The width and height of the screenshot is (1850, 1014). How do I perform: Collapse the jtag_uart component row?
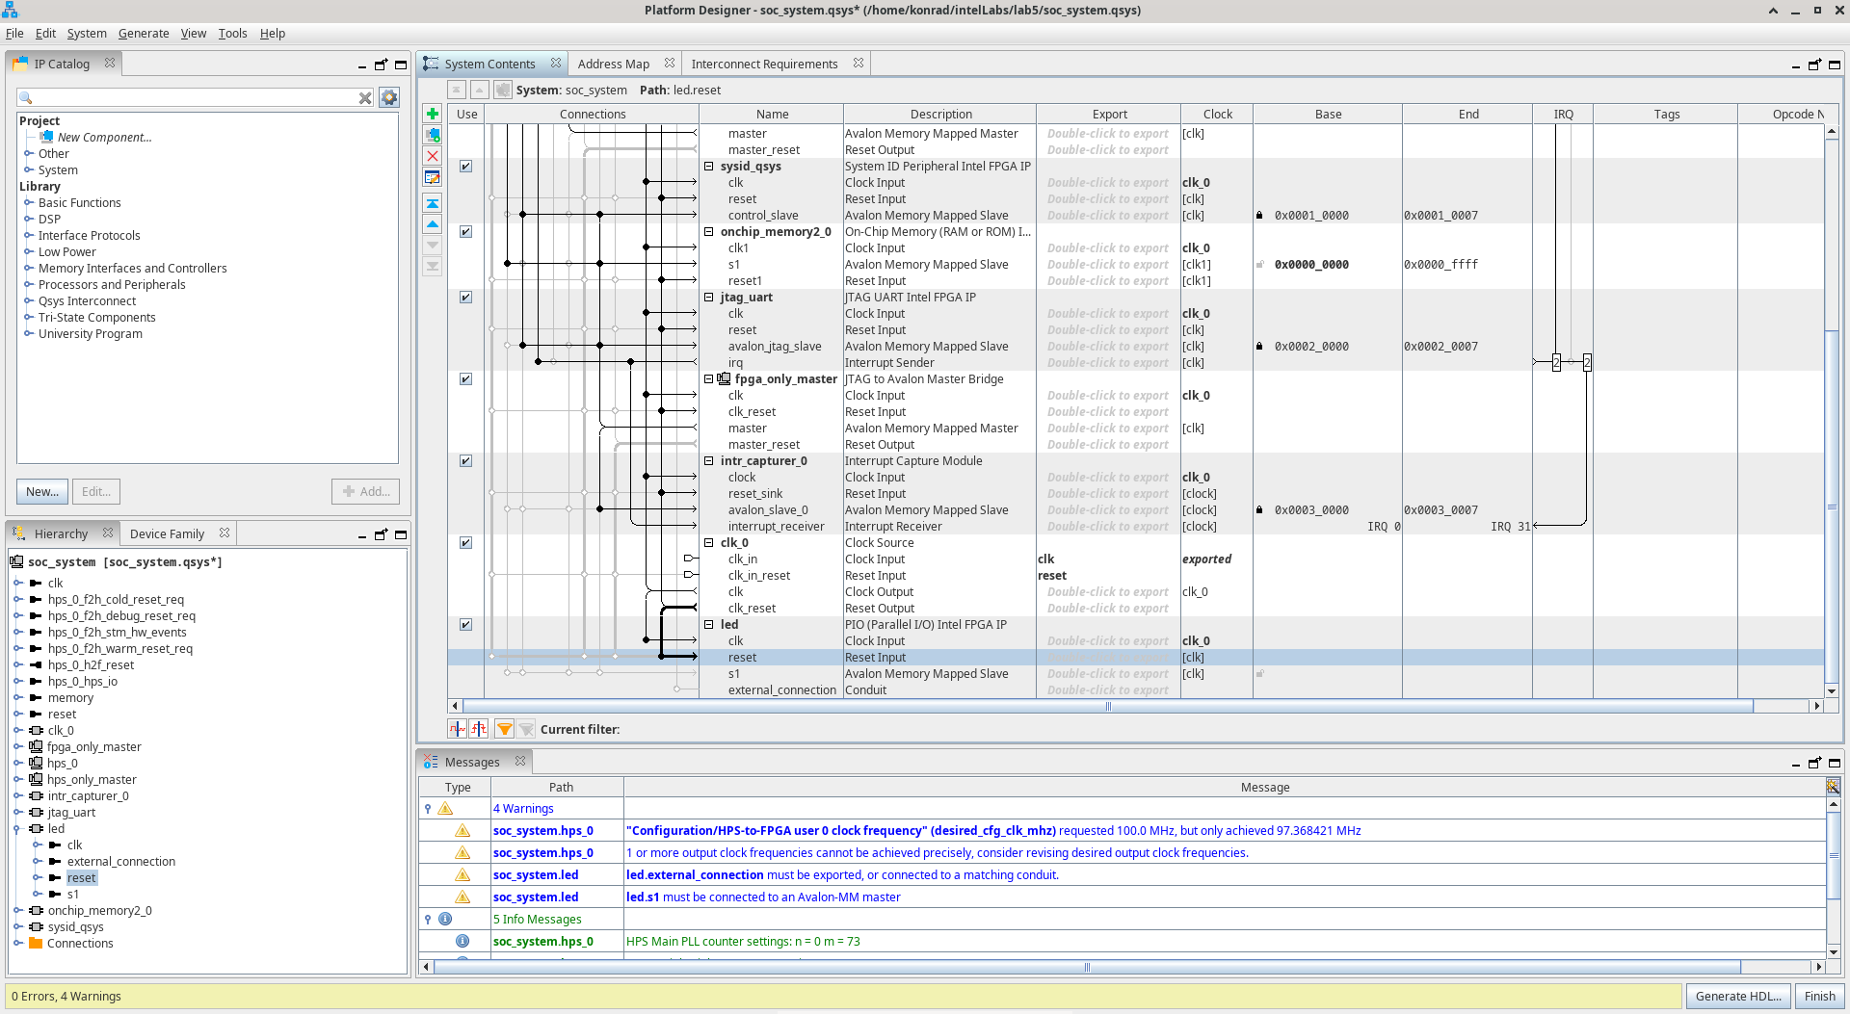pyautogui.click(x=709, y=298)
